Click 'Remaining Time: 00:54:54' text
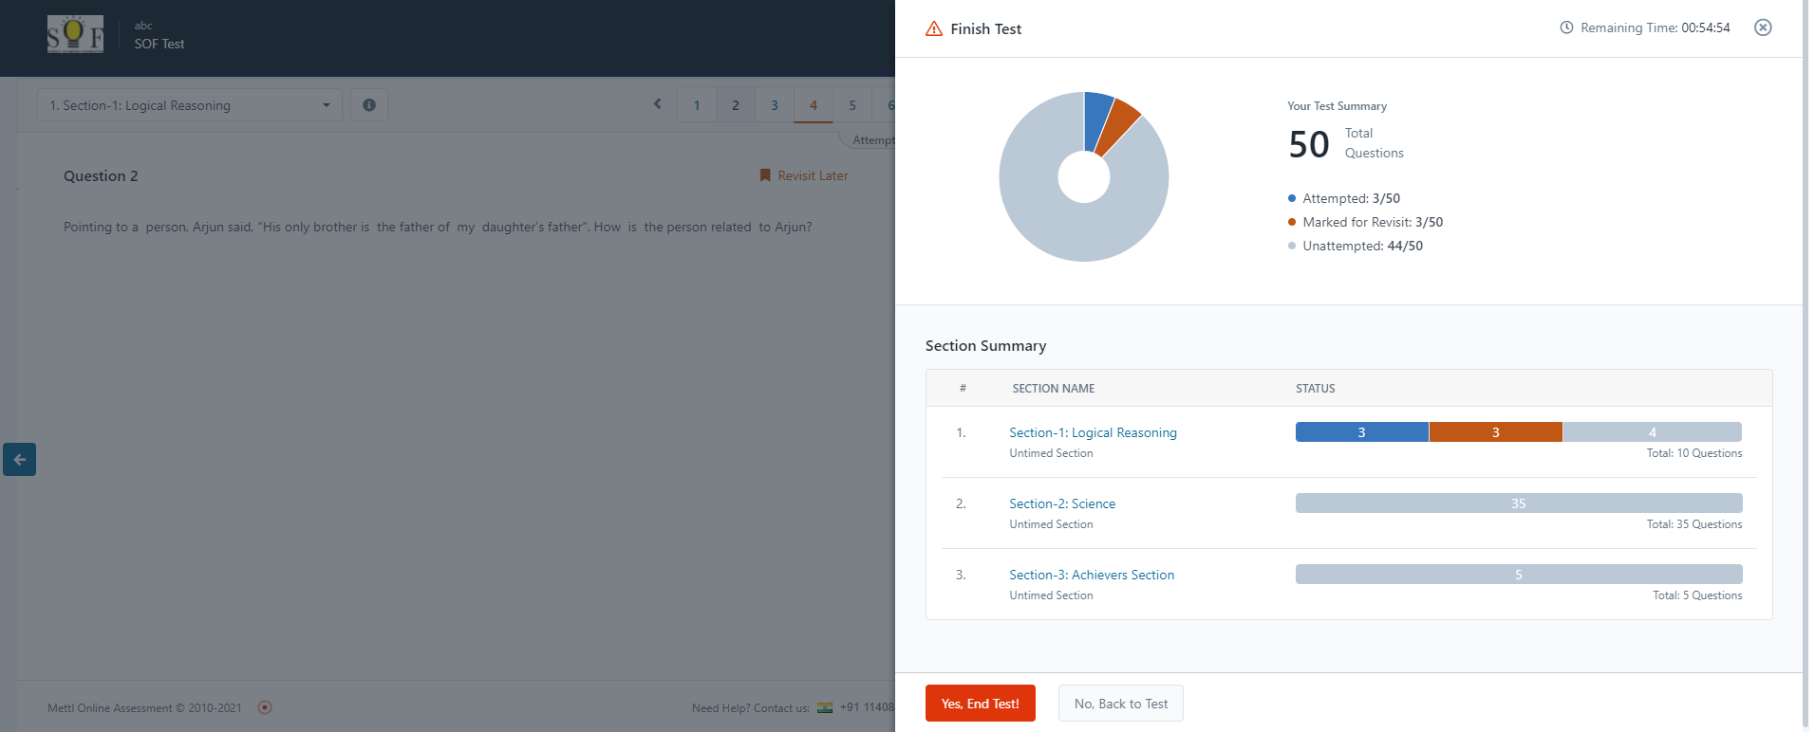Viewport: 1815px width, 732px height. (x=1656, y=27)
